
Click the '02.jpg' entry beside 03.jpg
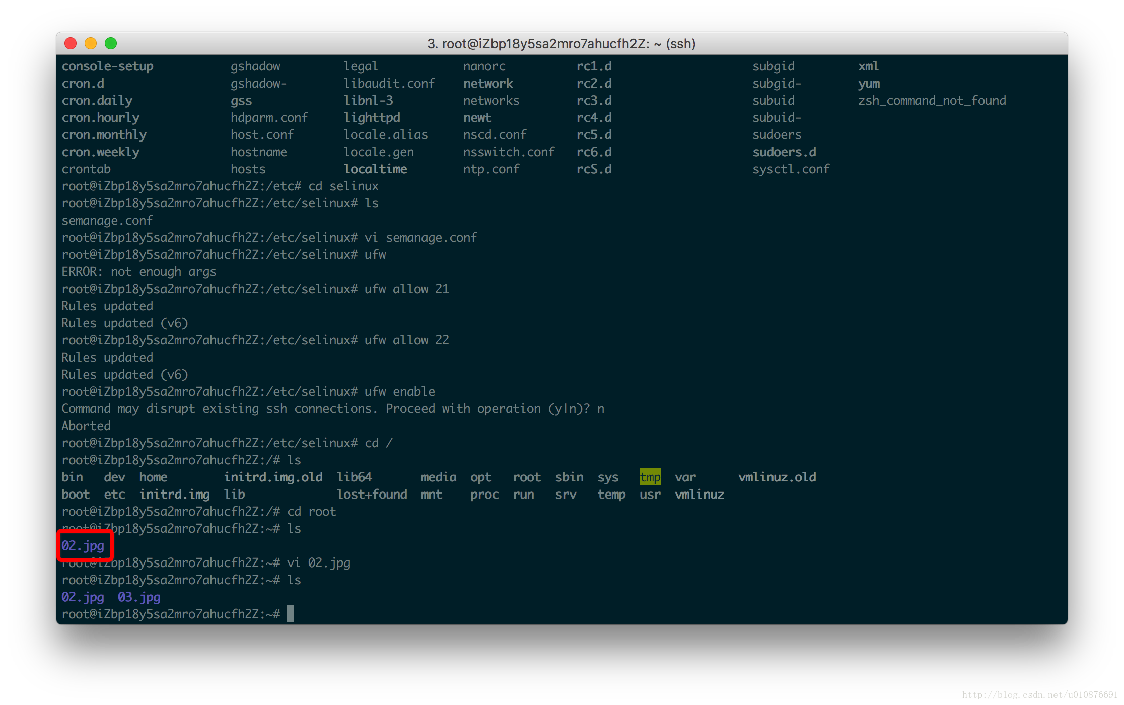[83, 597]
